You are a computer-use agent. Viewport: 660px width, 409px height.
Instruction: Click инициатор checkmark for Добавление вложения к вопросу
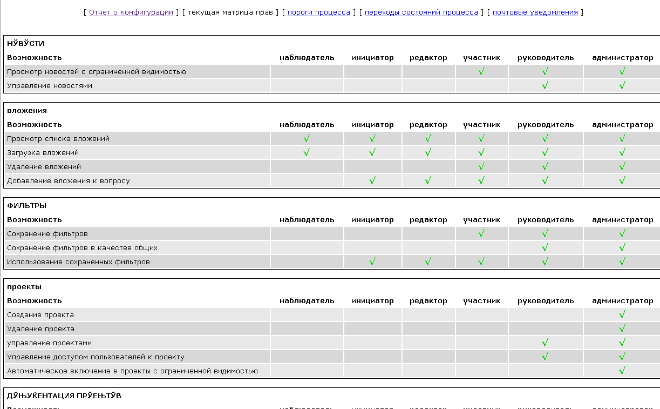pyautogui.click(x=372, y=180)
